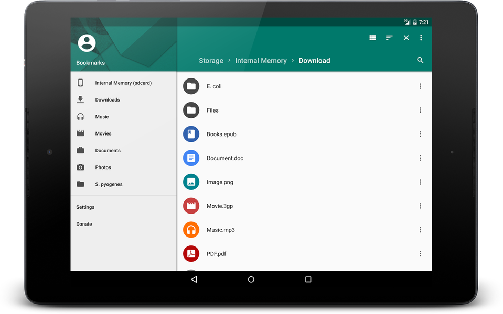
Task: Open the E. coli folder
Action: coord(191,86)
